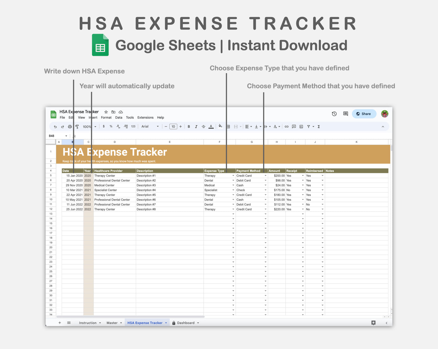Click the Strikethrough formatting icon
438x349 pixels.
coord(203,126)
